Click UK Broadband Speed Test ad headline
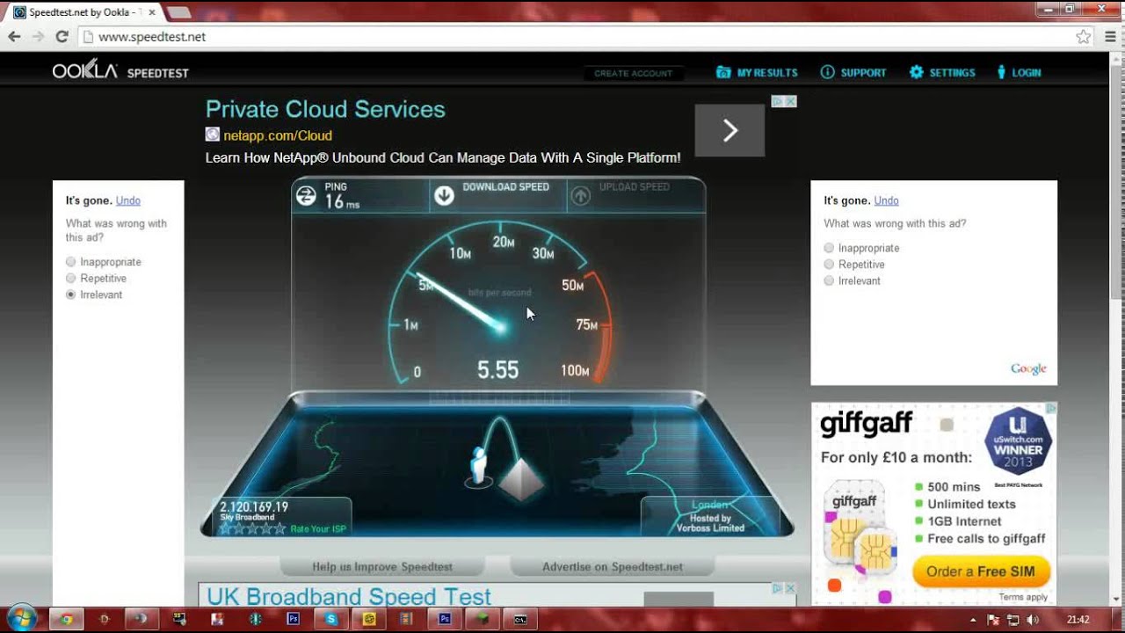Viewport: 1125px width, 633px height. tap(349, 596)
